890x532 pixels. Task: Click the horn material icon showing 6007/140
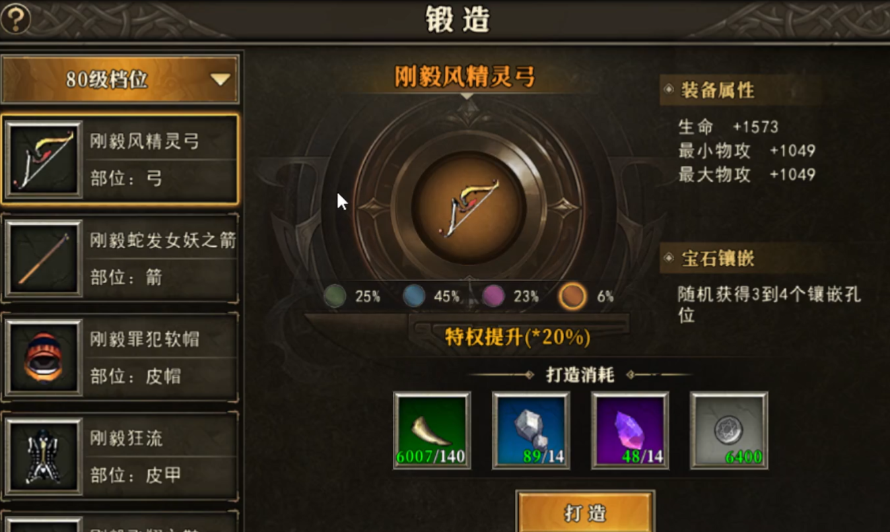[x=432, y=430]
